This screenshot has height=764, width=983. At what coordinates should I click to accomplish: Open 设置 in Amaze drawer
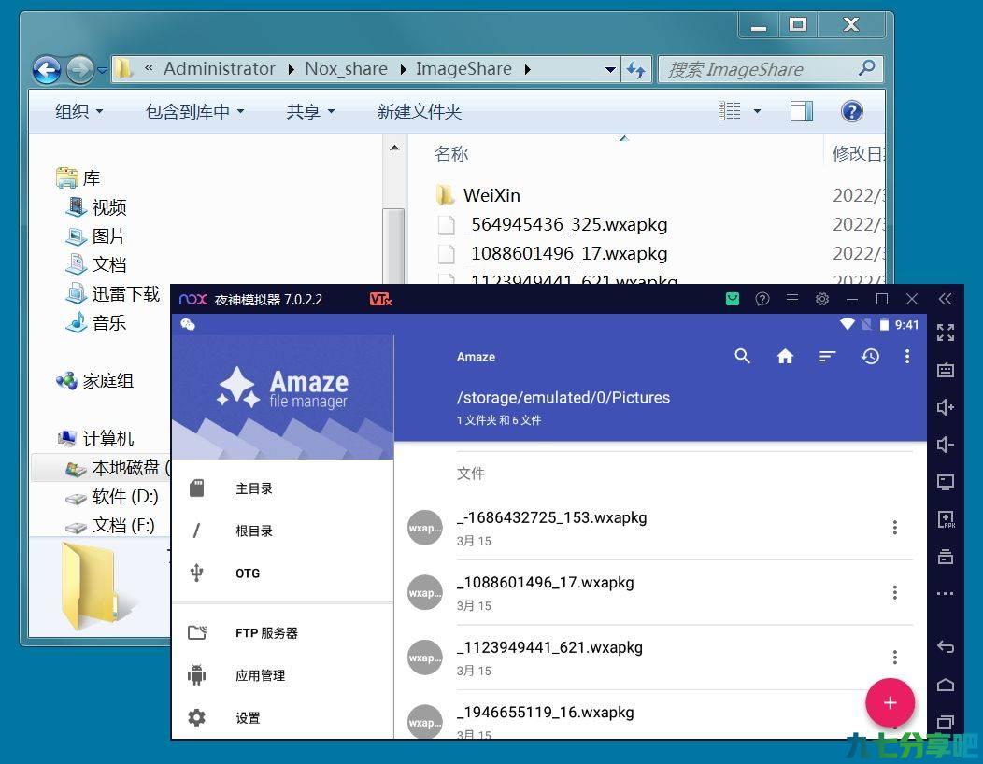tap(282, 717)
